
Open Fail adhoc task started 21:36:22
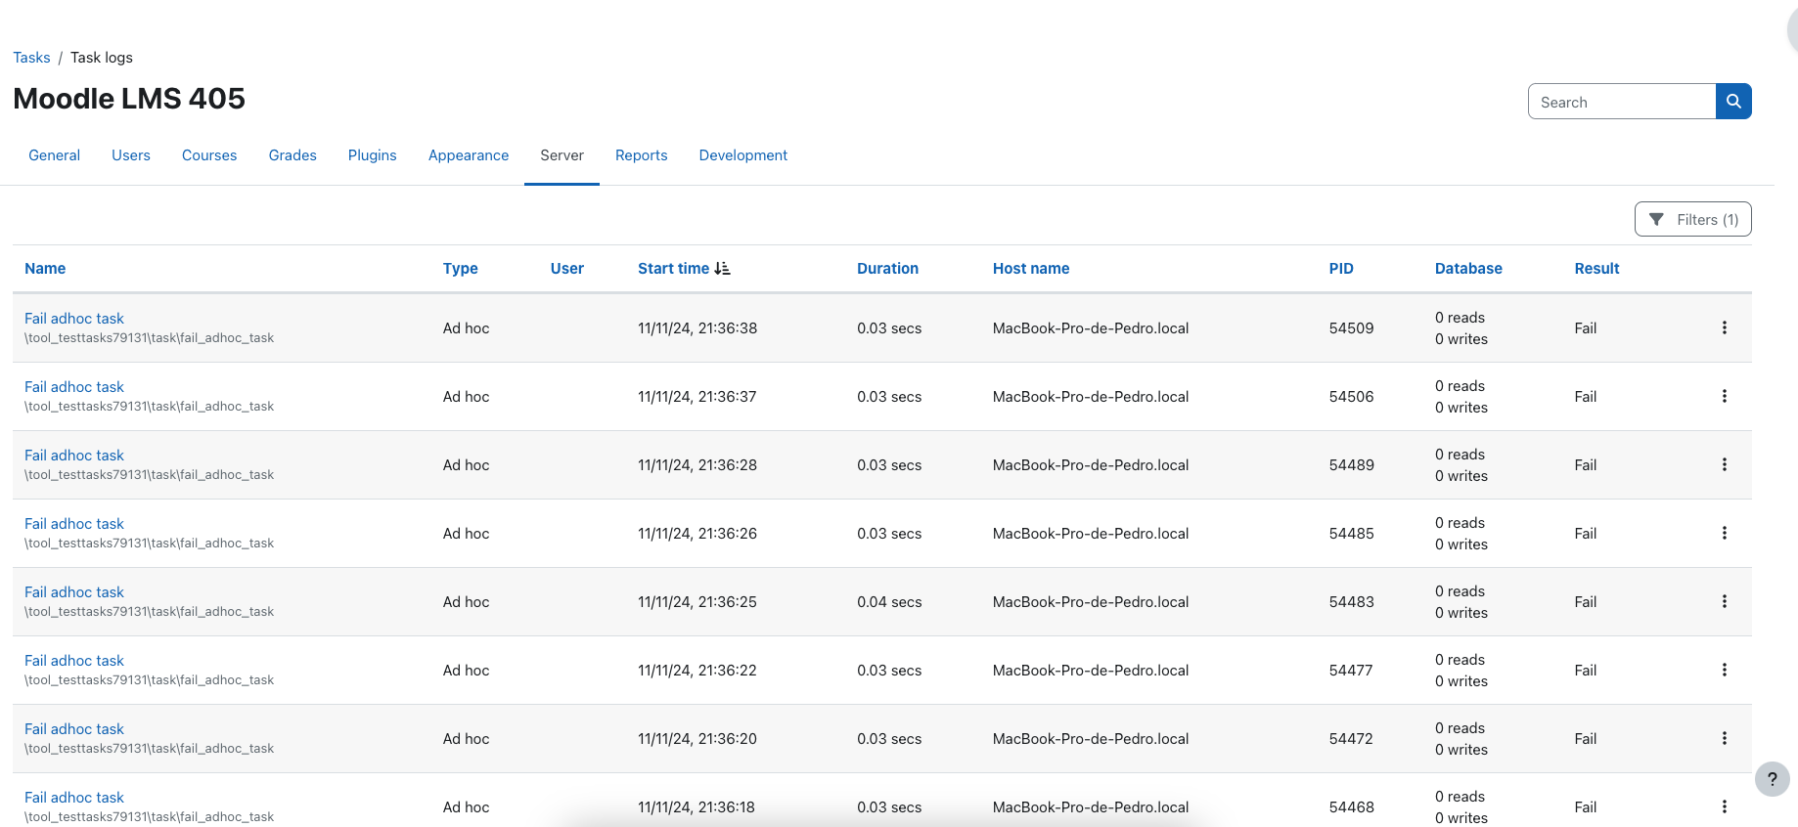(x=74, y=661)
